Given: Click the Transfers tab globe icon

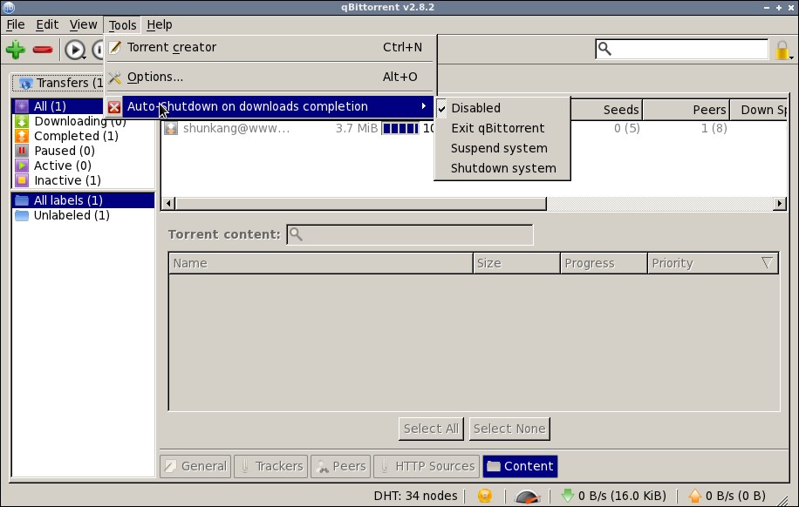Looking at the screenshot, I should (x=25, y=83).
